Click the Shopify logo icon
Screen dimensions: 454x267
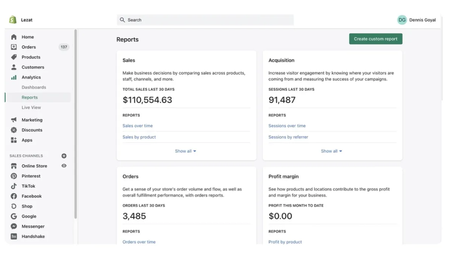[x=13, y=20]
